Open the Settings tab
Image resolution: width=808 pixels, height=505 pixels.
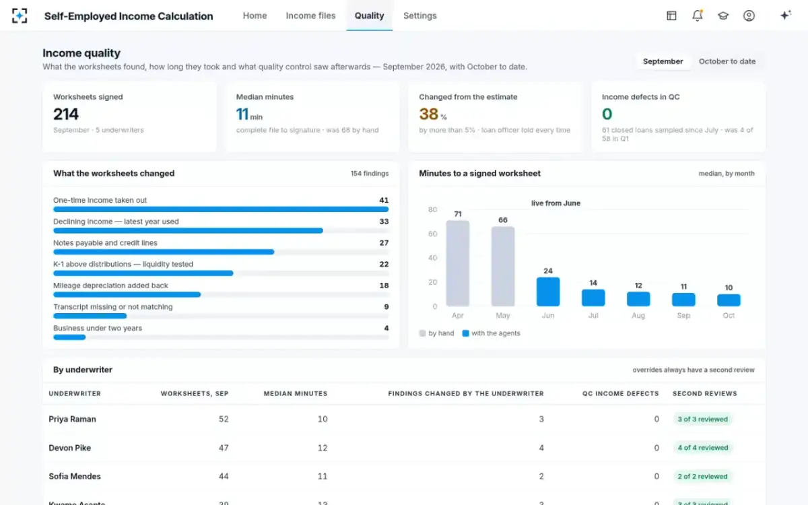click(x=420, y=15)
